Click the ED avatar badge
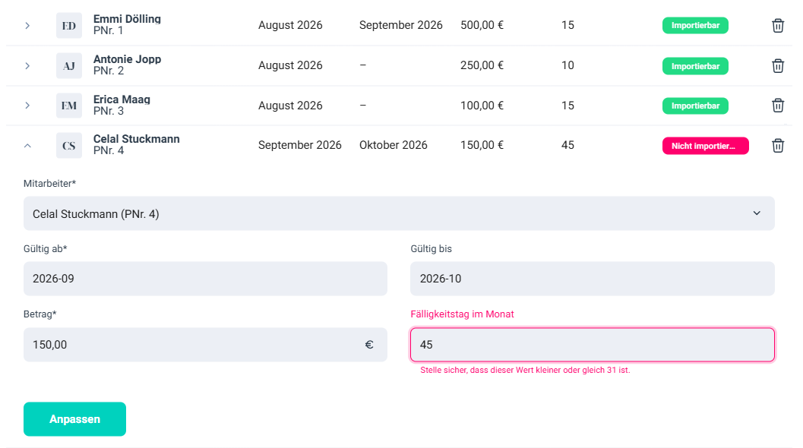 click(69, 26)
